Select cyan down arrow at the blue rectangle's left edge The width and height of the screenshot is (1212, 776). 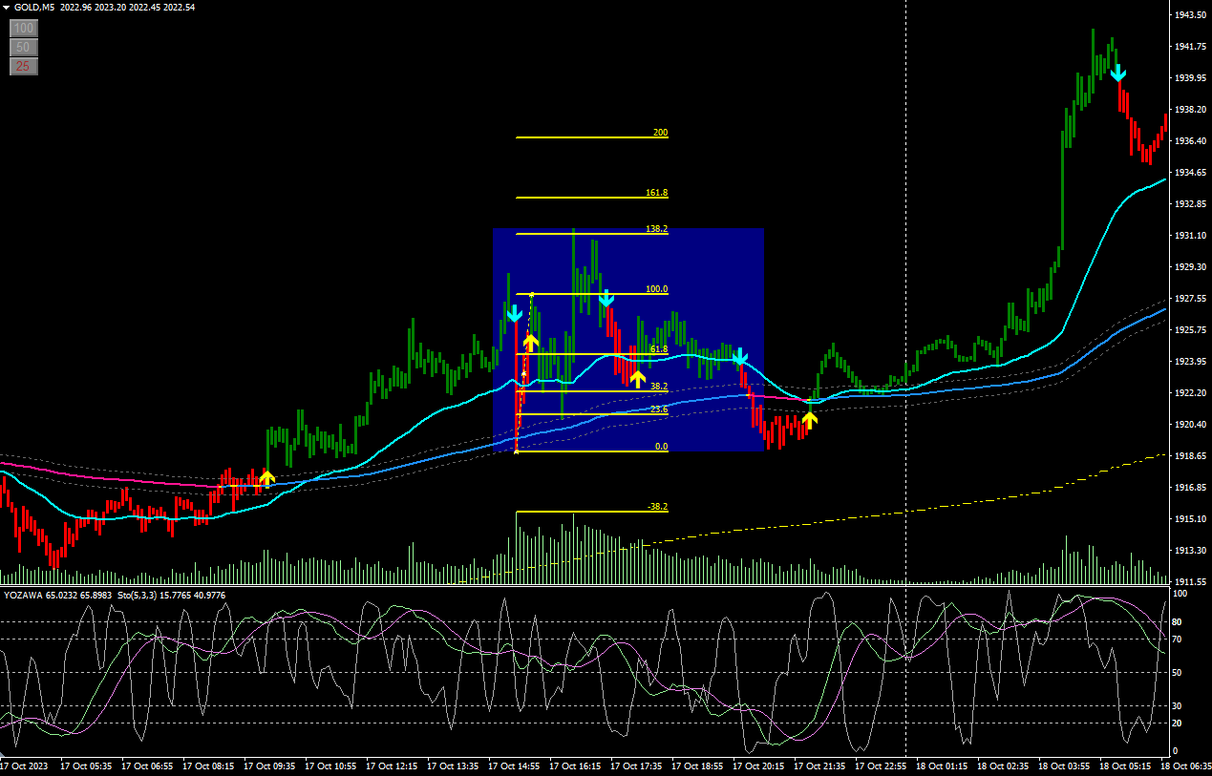[x=514, y=313]
